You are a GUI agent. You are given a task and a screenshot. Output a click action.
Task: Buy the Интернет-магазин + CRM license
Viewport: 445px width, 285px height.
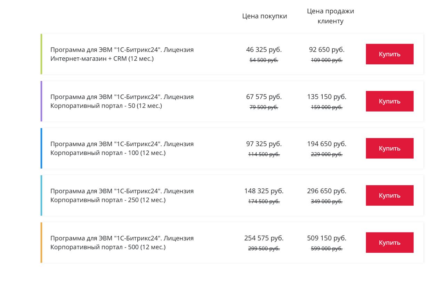[389, 54]
